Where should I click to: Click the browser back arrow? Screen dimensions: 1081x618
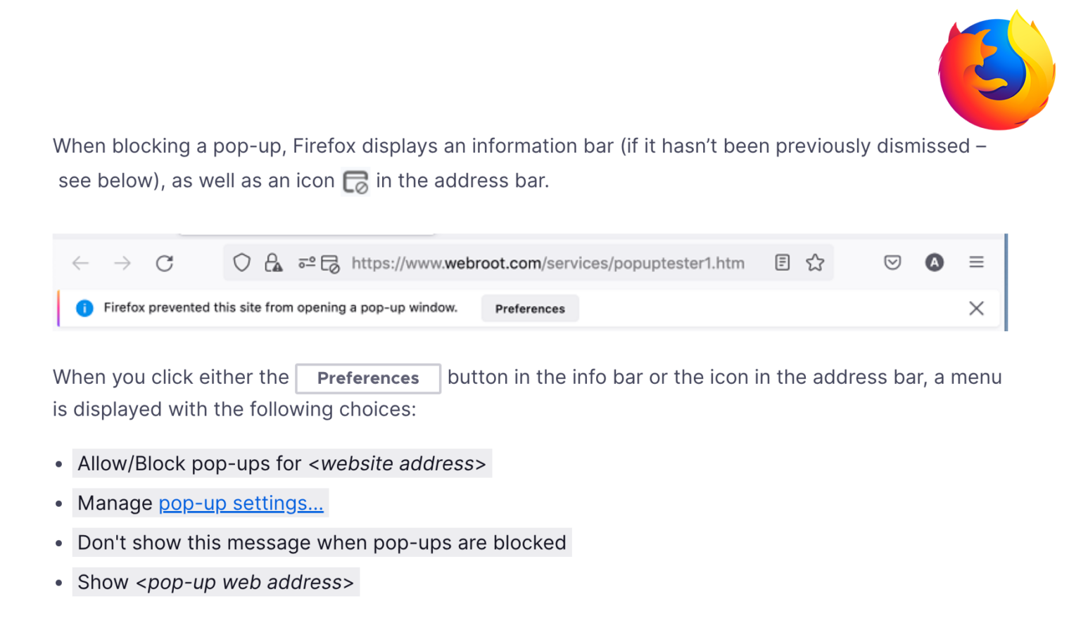coord(81,263)
